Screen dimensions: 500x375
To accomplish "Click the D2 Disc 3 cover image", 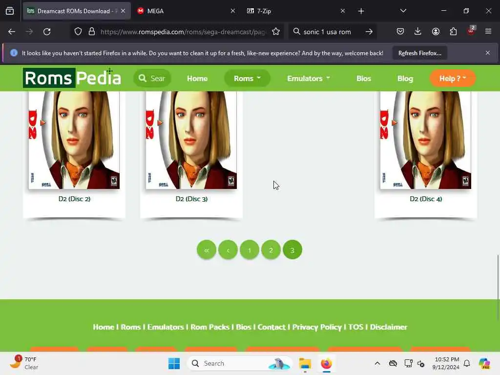I will coord(191,140).
